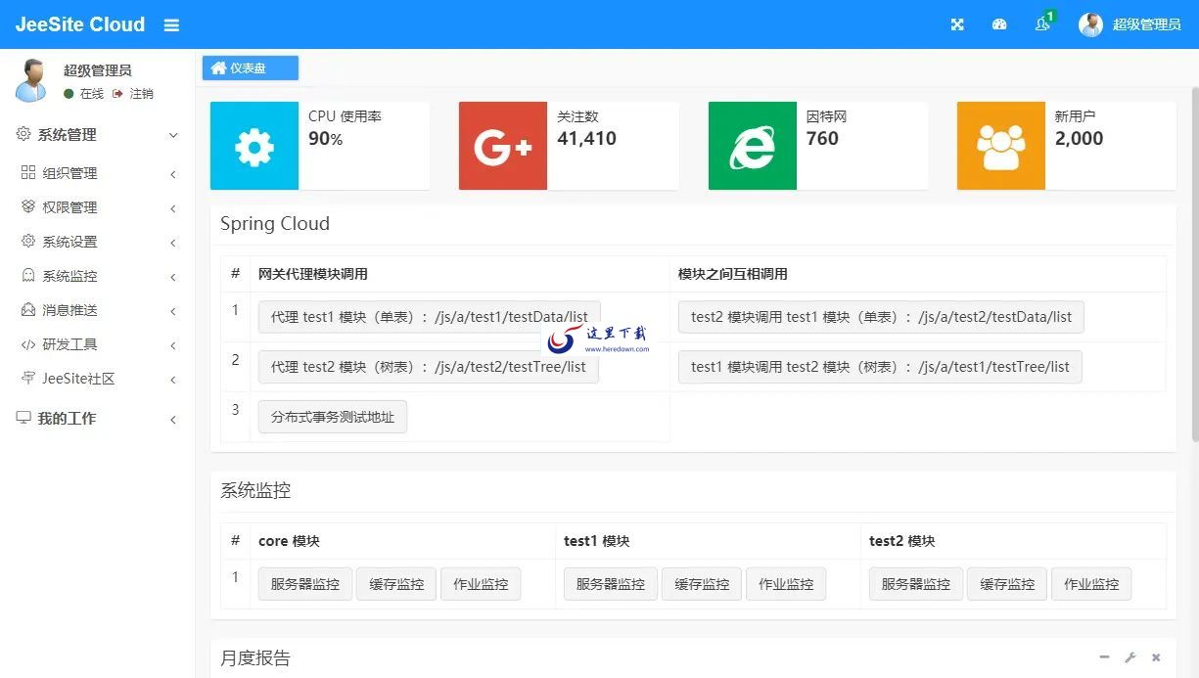Click the 系统管理 gear icon in sidebar
The height and width of the screenshot is (678, 1199).
click(22, 134)
